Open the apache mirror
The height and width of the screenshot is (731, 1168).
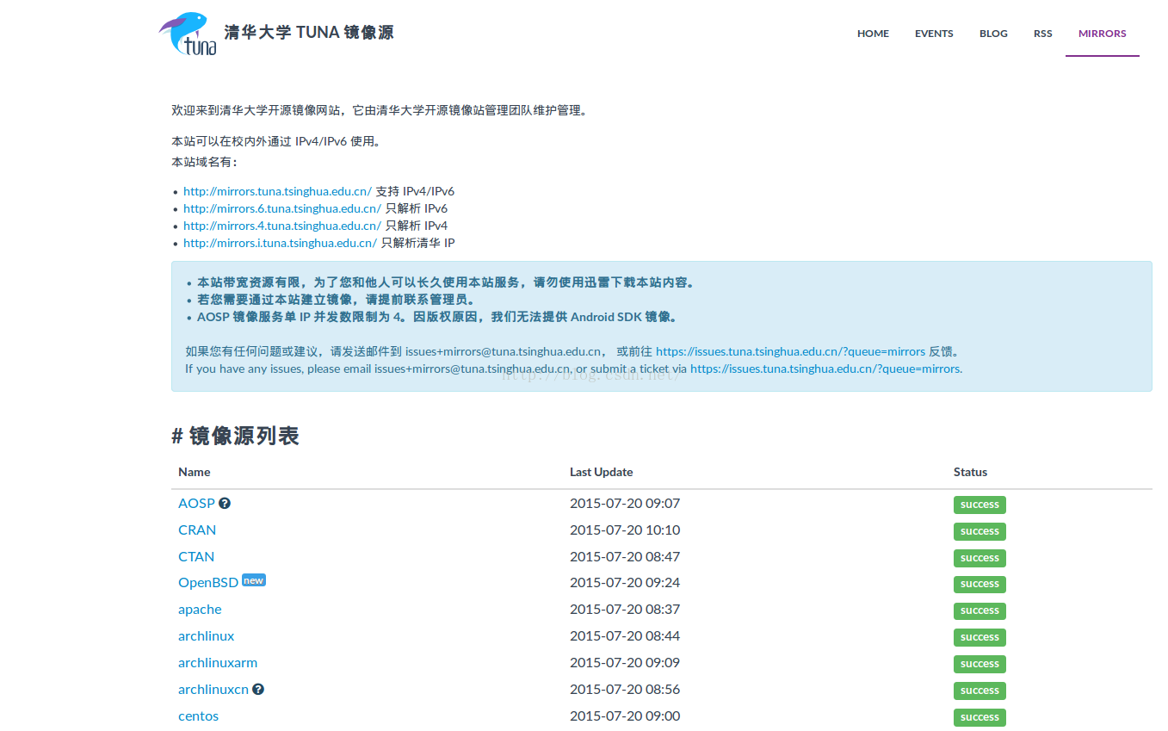coord(200,610)
